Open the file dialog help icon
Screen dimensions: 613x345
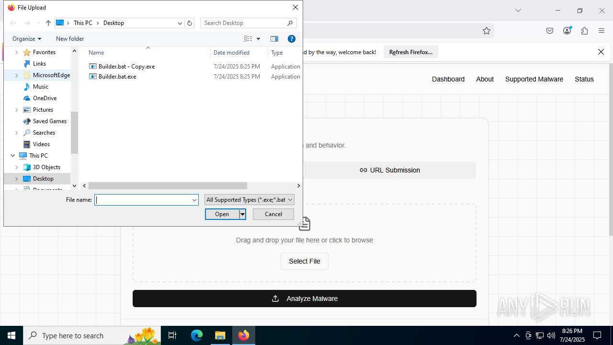click(x=291, y=39)
